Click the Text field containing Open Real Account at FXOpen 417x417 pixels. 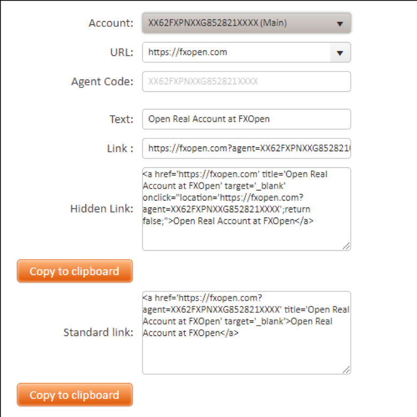(247, 119)
